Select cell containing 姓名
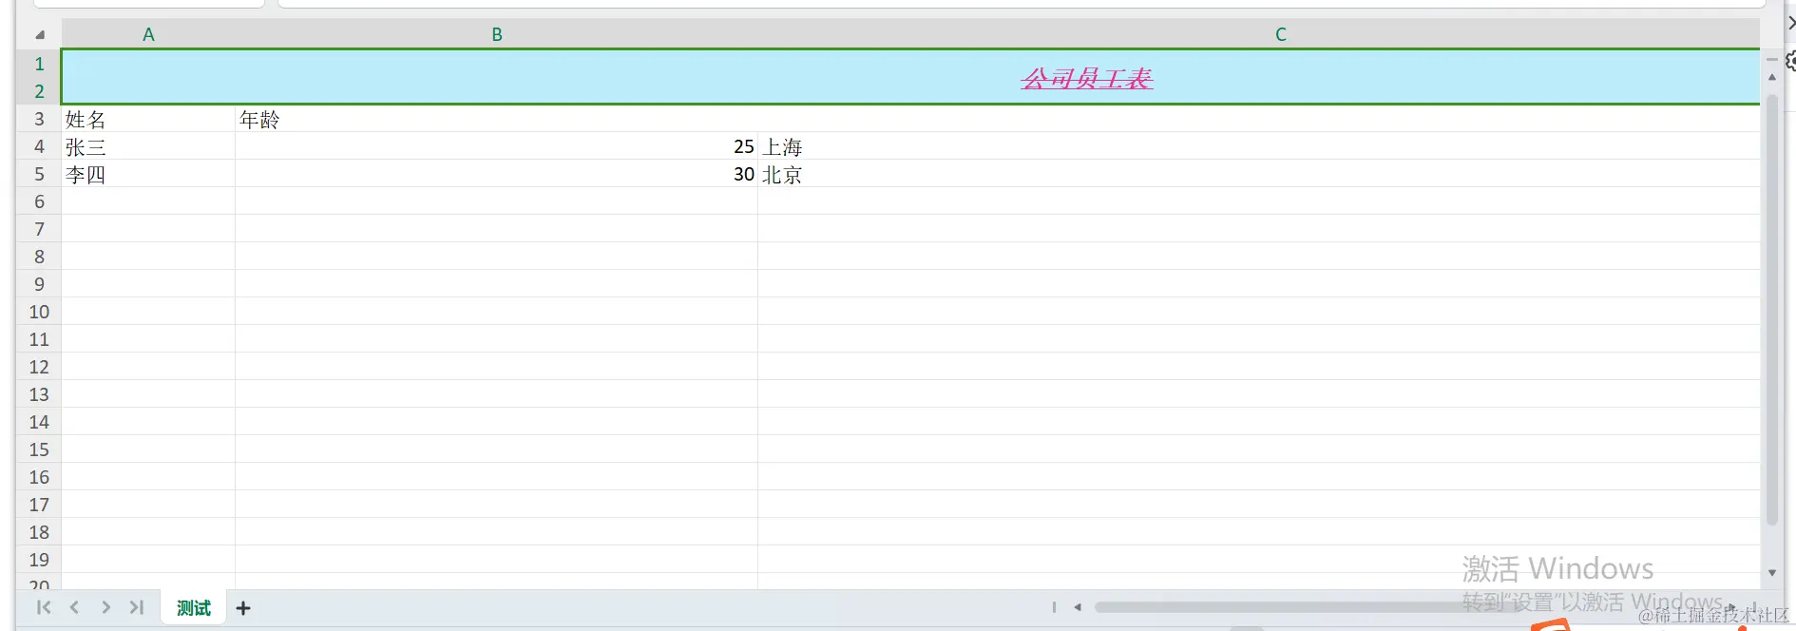This screenshot has width=1796, height=631. [148, 119]
